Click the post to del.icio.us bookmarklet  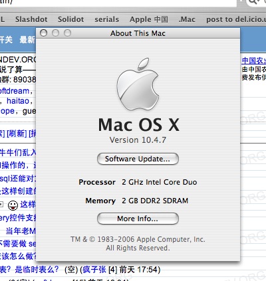coord(236,19)
